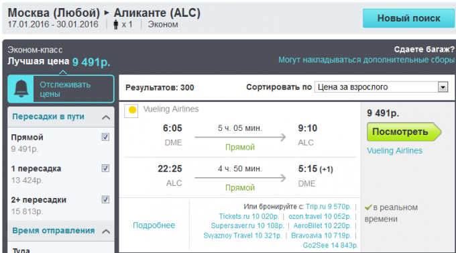
Task: Toggle the 2+ пересадки checkbox
Action: pyautogui.click(x=105, y=199)
